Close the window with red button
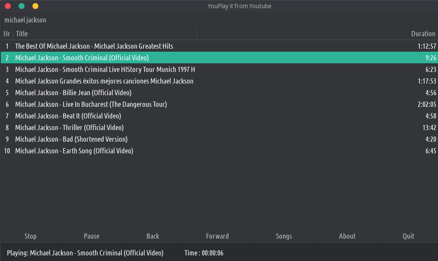Screen dimensions: 438x261 click(x=8, y=6)
